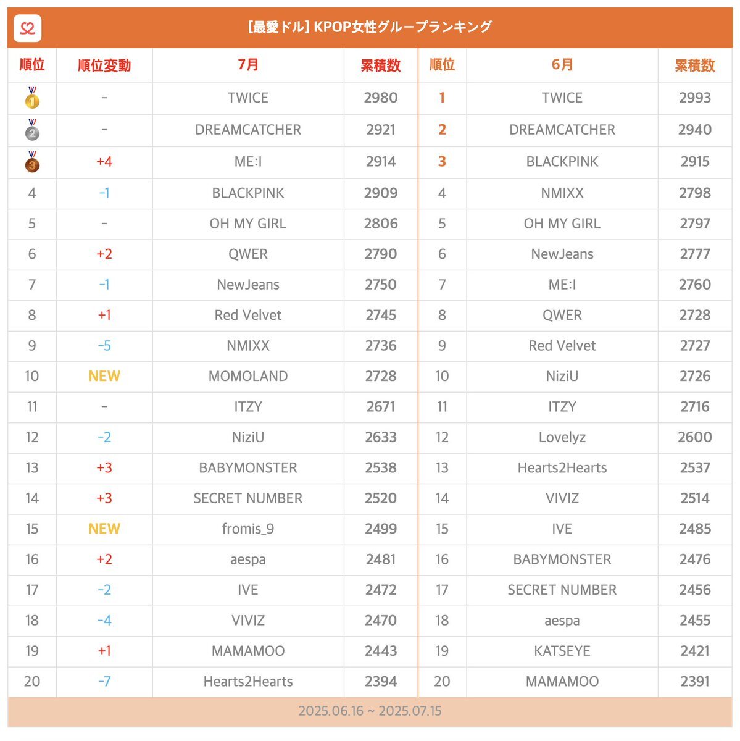The height and width of the screenshot is (741, 740).
Task: Click the gold first-place medal icon
Action: (x=32, y=98)
